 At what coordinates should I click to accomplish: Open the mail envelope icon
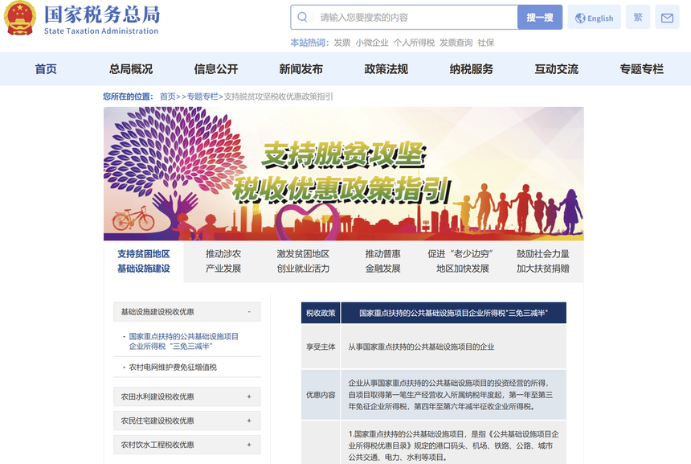[667, 18]
